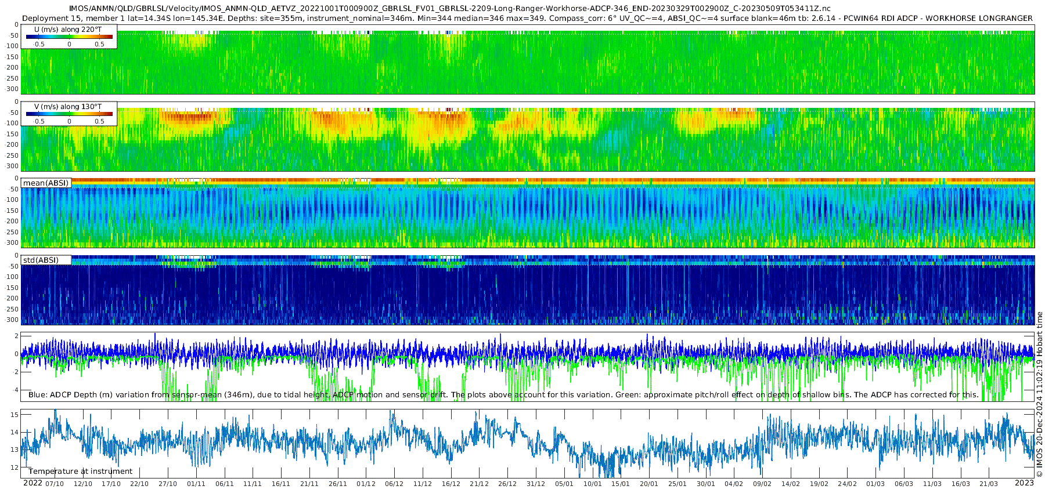Click the blue ADCP depth annotation text
This screenshot has height=493, width=1045.
(x=503, y=394)
